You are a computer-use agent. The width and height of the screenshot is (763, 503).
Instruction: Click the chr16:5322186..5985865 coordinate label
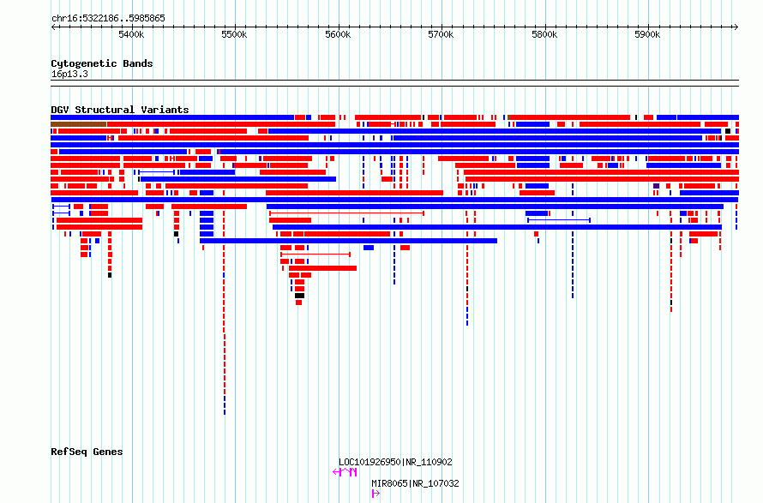(108, 19)
